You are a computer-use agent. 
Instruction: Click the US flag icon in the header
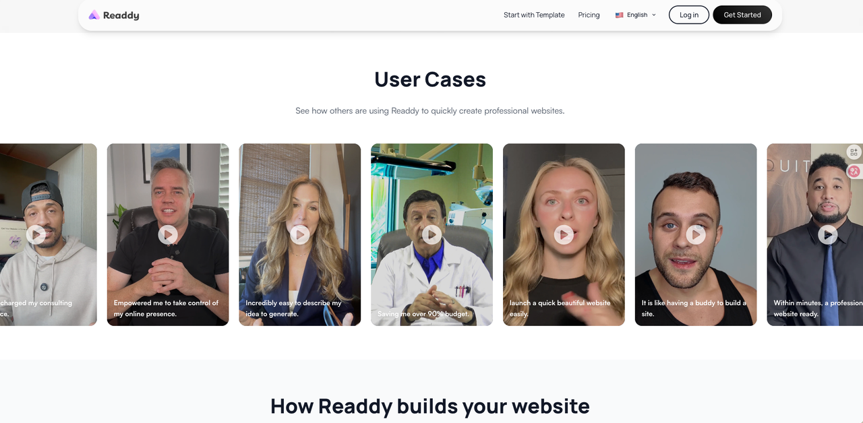pyautogui.click(x=619, y=15)
